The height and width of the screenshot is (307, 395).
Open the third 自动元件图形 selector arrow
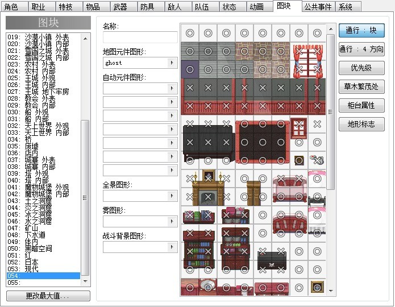pyautogui.click(x=172, y=115)
